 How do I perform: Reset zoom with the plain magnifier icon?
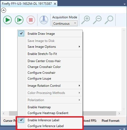(109, 20)
